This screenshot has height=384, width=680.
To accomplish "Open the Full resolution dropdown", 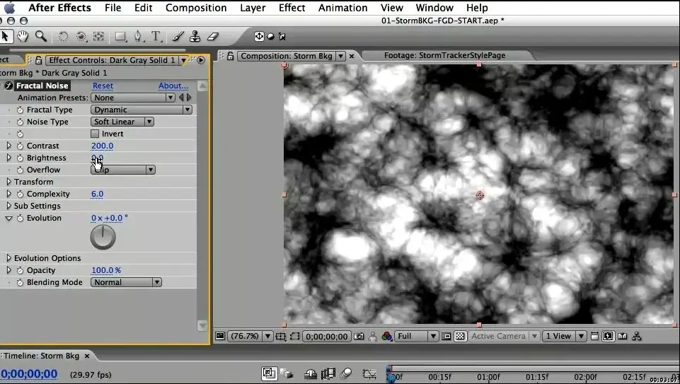I will click(x=416, y=337).
